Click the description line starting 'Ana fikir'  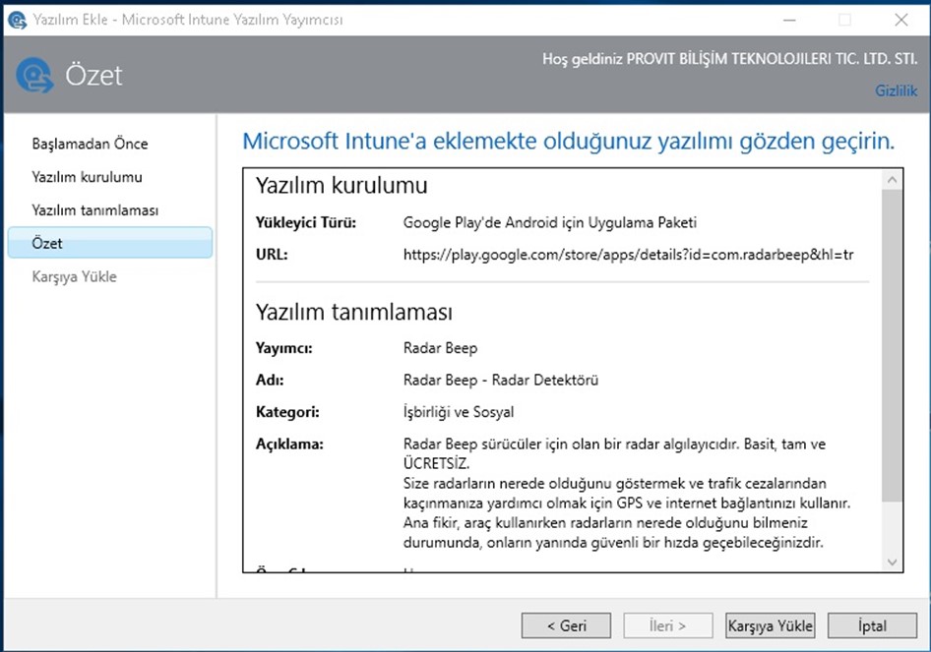coord(605,522)
